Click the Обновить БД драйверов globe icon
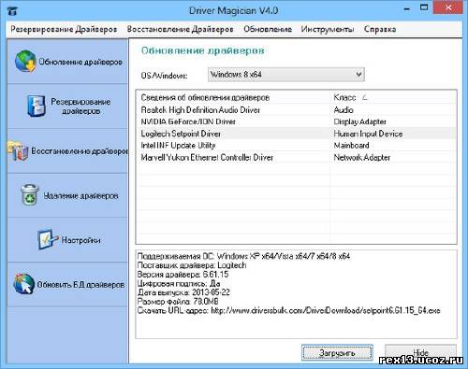468x369 pixels. click(23, 284)
